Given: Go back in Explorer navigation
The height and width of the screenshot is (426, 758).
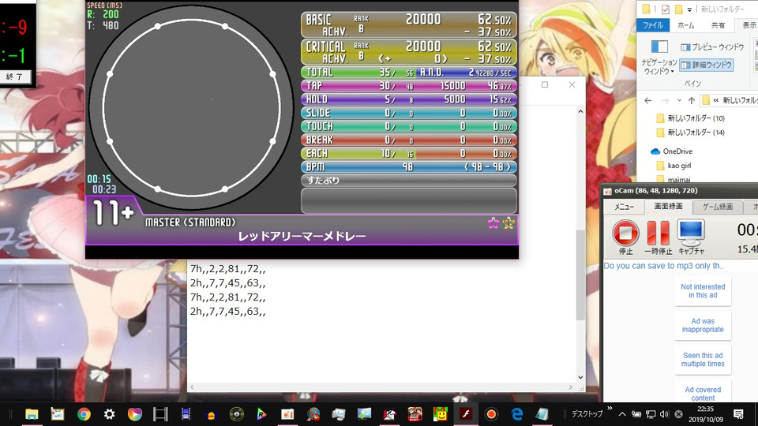Looking at the screenshot, I should tap(647, 100).
